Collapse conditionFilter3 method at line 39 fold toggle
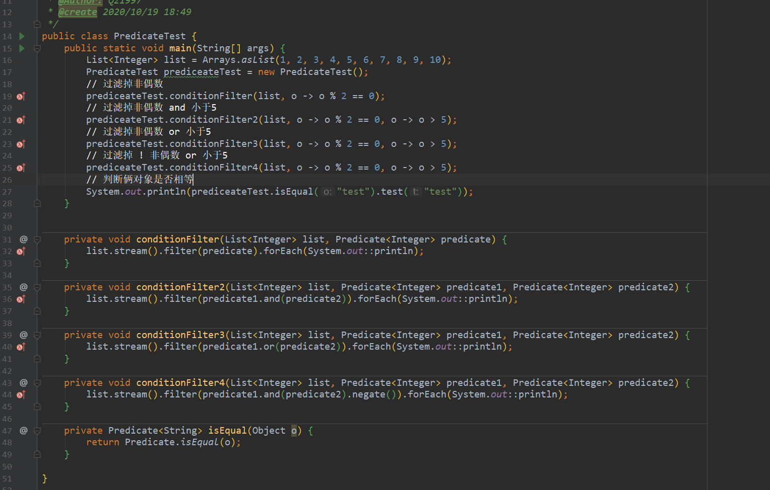The image size is (770, 490). pos(37,335)
